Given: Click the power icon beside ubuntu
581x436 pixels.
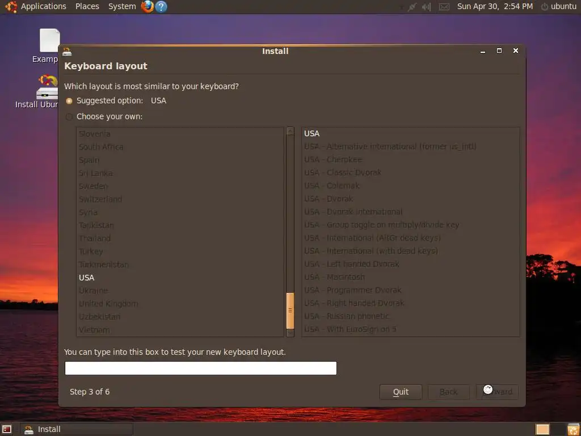Looking at the screenshot, I should 544,7.
